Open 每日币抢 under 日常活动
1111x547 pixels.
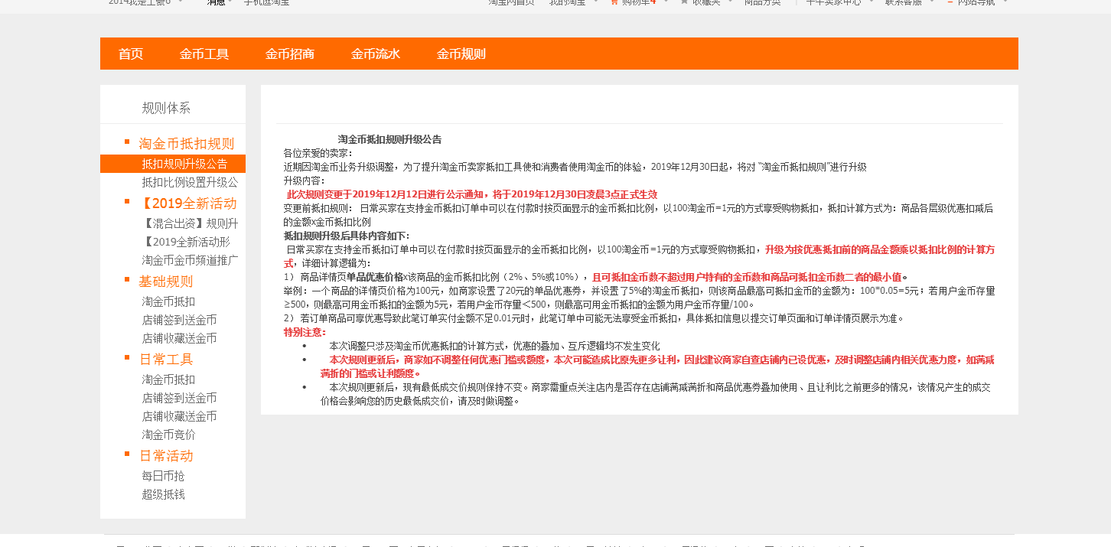tap(163, 476)
